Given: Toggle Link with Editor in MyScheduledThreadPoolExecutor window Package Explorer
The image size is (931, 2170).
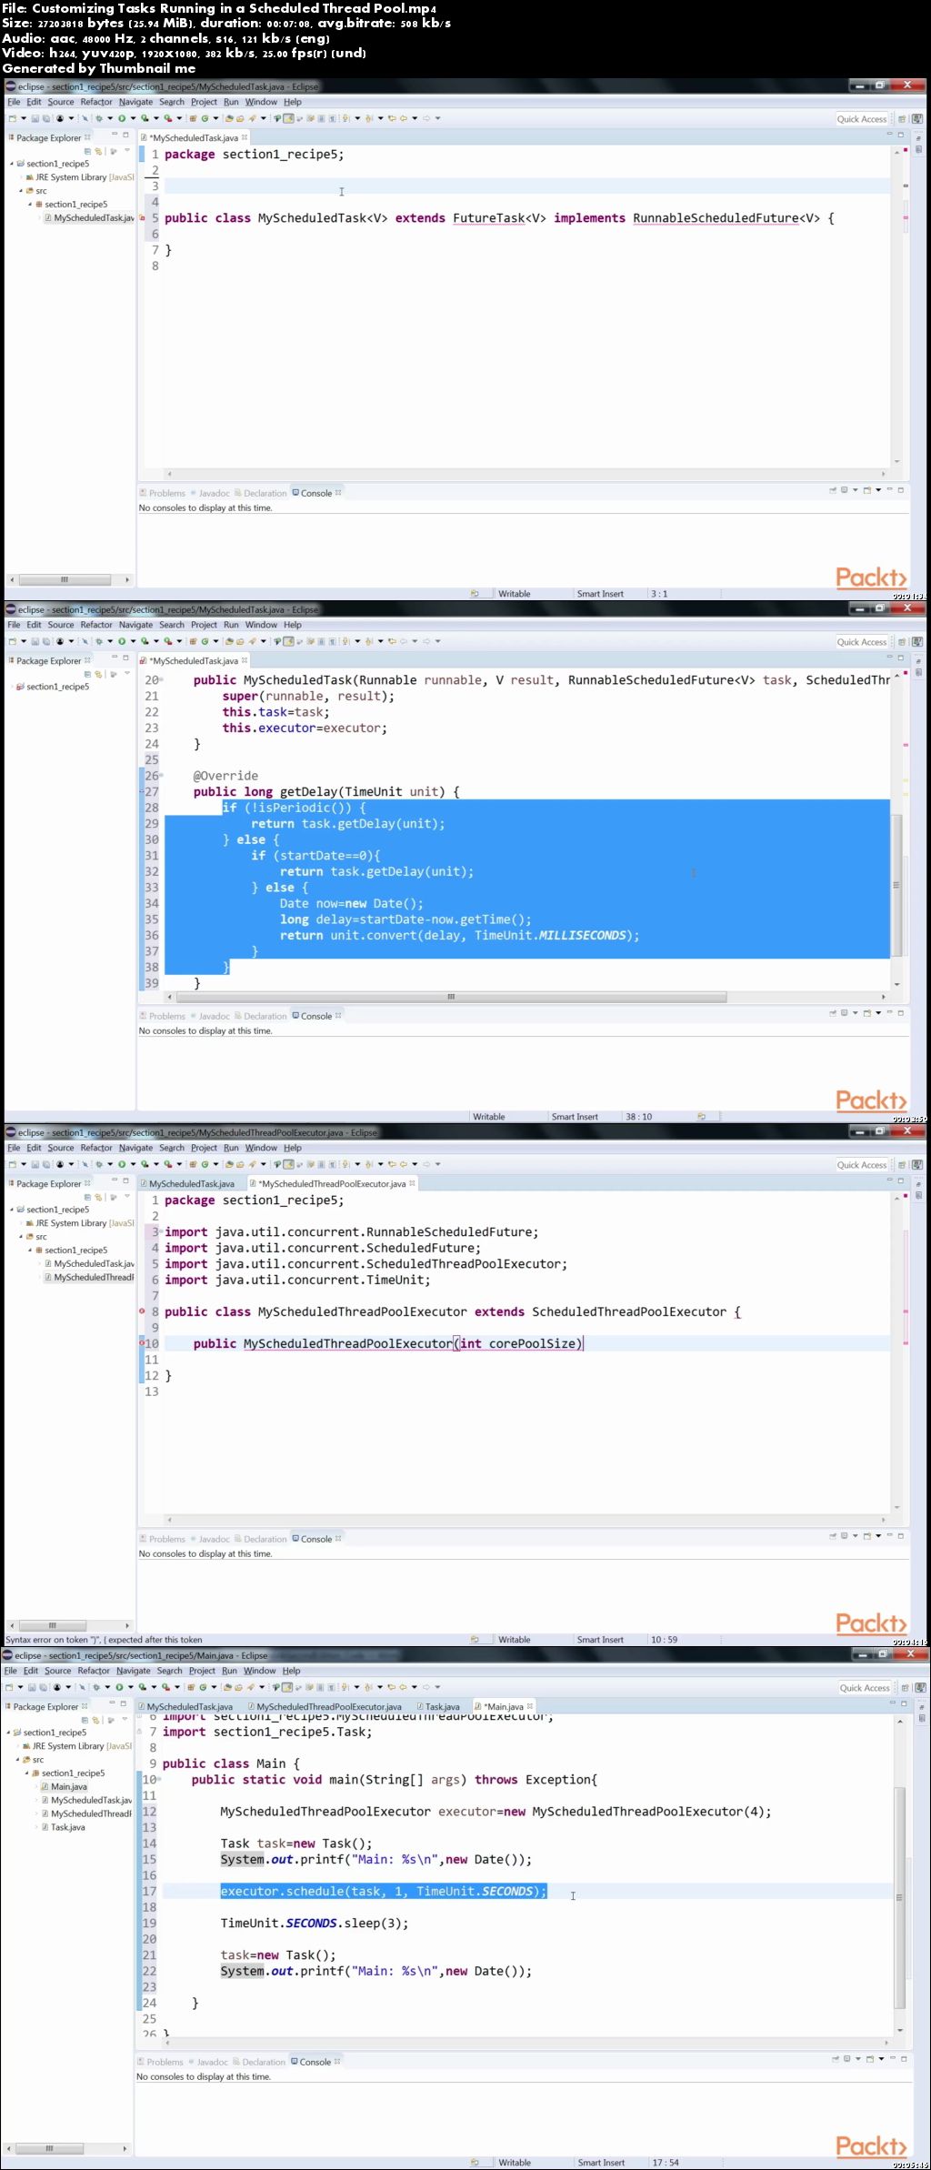Looking at the screenshot, I should (98, 1197).
